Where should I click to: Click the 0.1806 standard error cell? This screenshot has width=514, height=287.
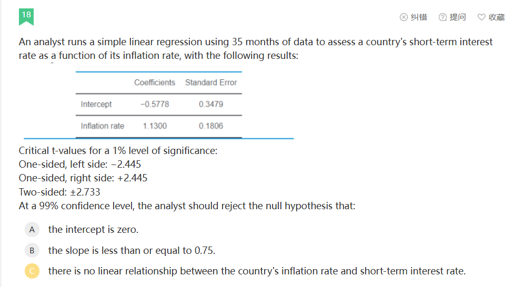click(211, 126)
